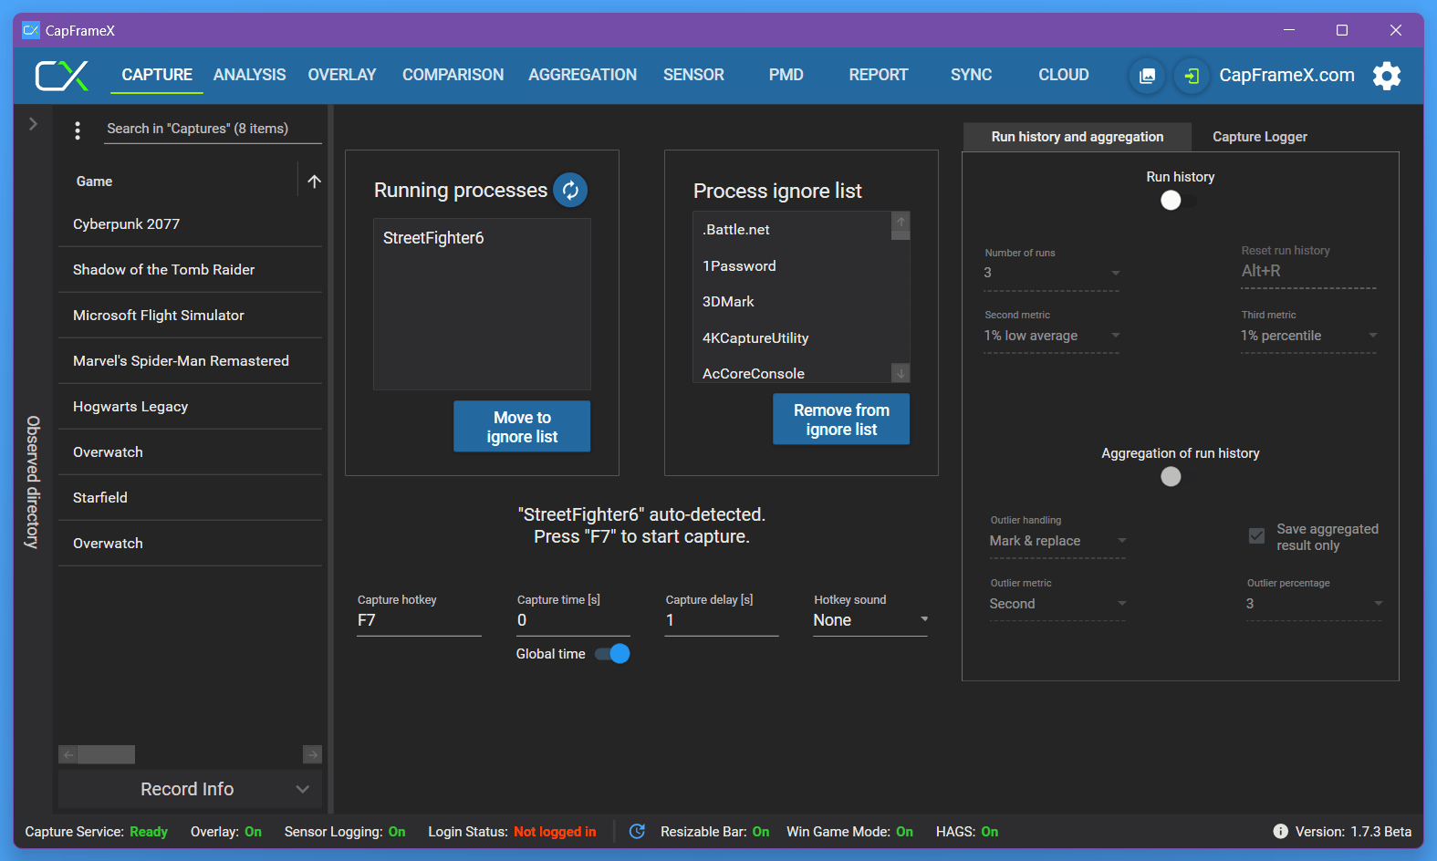Check Save aggregated result only

coord(1256,536)
